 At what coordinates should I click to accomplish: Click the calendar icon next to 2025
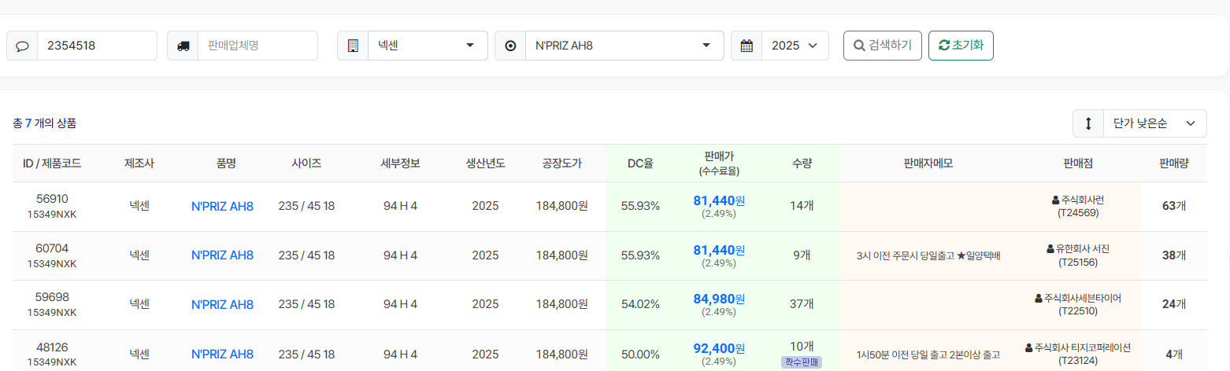[x=747, y=46]
